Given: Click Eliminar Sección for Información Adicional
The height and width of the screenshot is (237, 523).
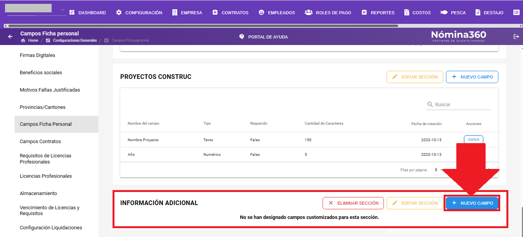Looking at the screenshot, I should [353, 203].
